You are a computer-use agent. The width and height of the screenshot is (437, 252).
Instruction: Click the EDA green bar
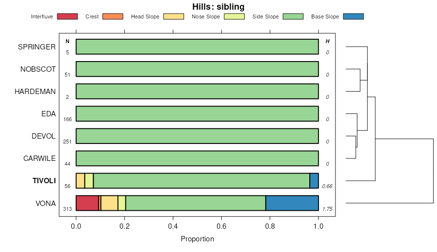[x=197, y=114]
